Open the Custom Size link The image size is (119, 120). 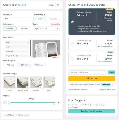pyautogui.click(x=56, y=24)
